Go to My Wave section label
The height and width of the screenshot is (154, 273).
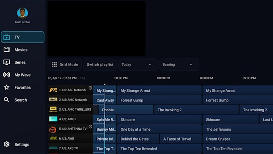pyautogui.click(x=22, y=75)
